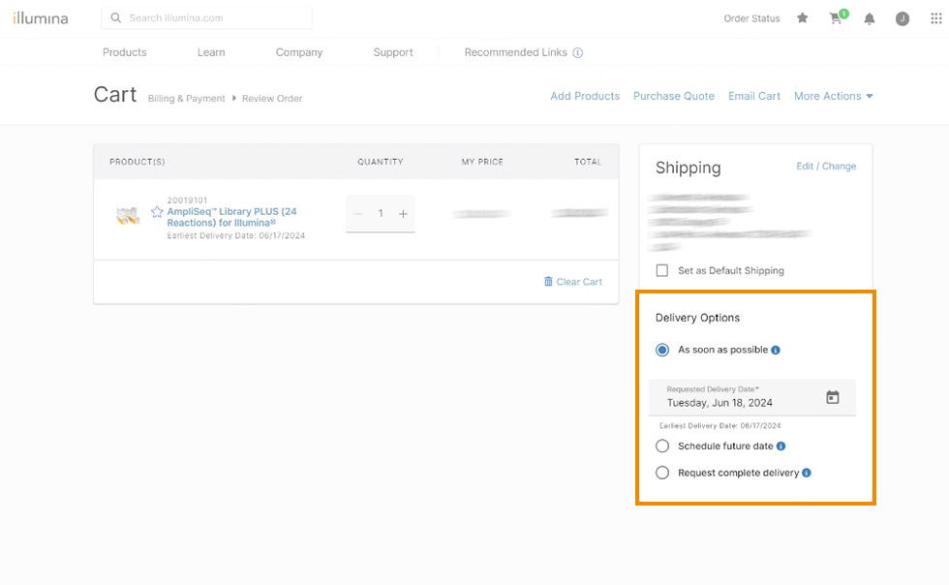Click the Recommended Links info icon
Screen dimensions: 949x585
click(x=578, y=53)
